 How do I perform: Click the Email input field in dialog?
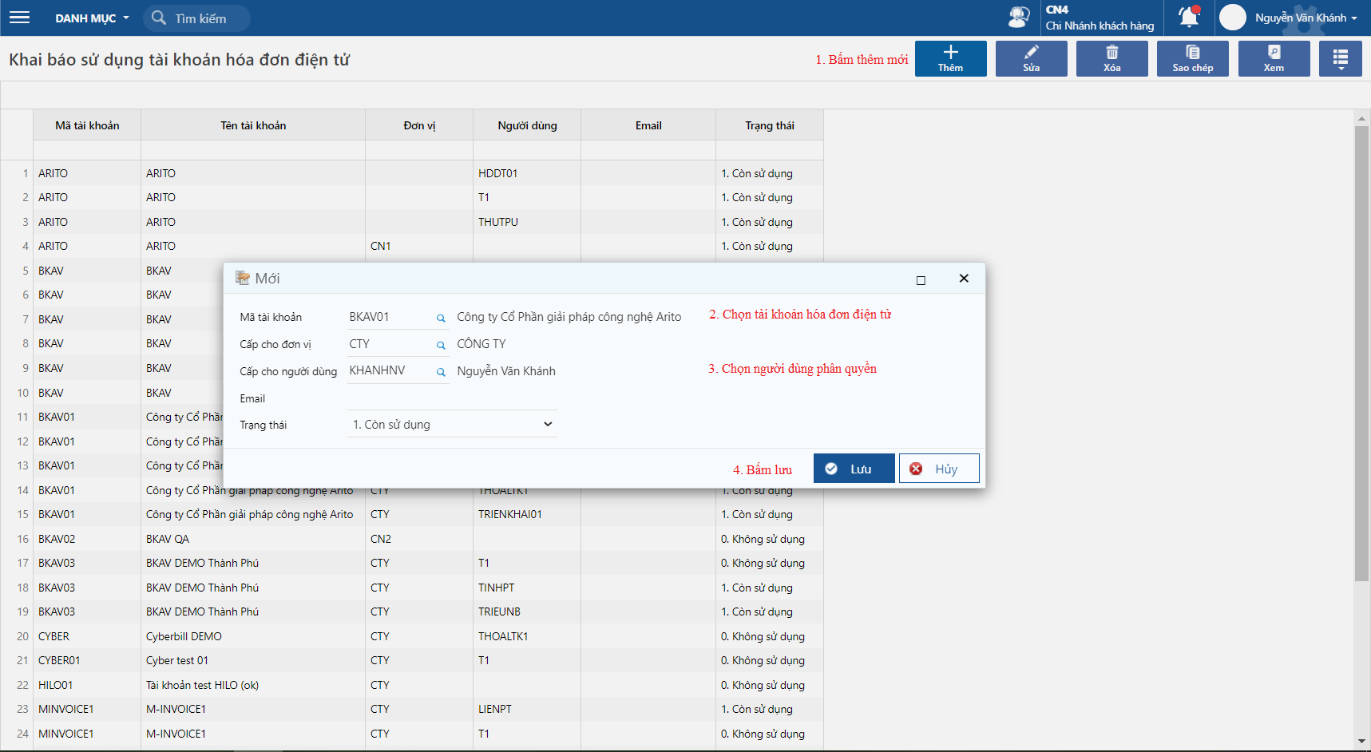tap(452, 398)
